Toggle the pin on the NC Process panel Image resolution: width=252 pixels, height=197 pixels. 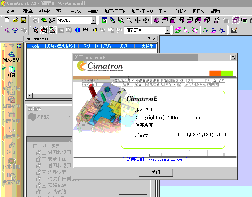pos(149,39)
